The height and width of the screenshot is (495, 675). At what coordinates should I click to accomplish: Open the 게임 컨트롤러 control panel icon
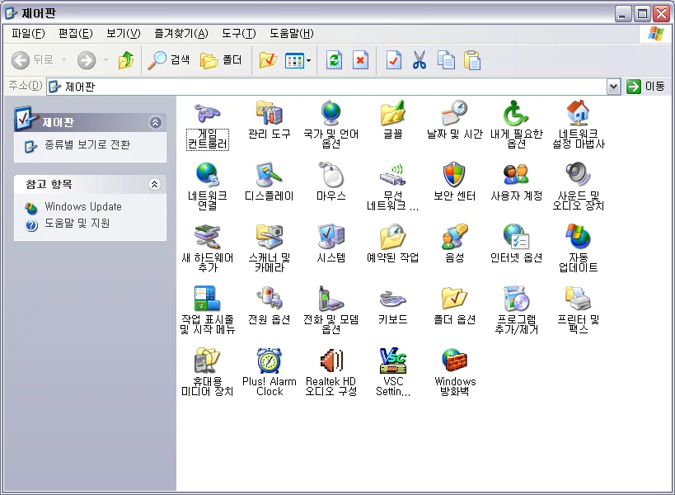point(208,114)
